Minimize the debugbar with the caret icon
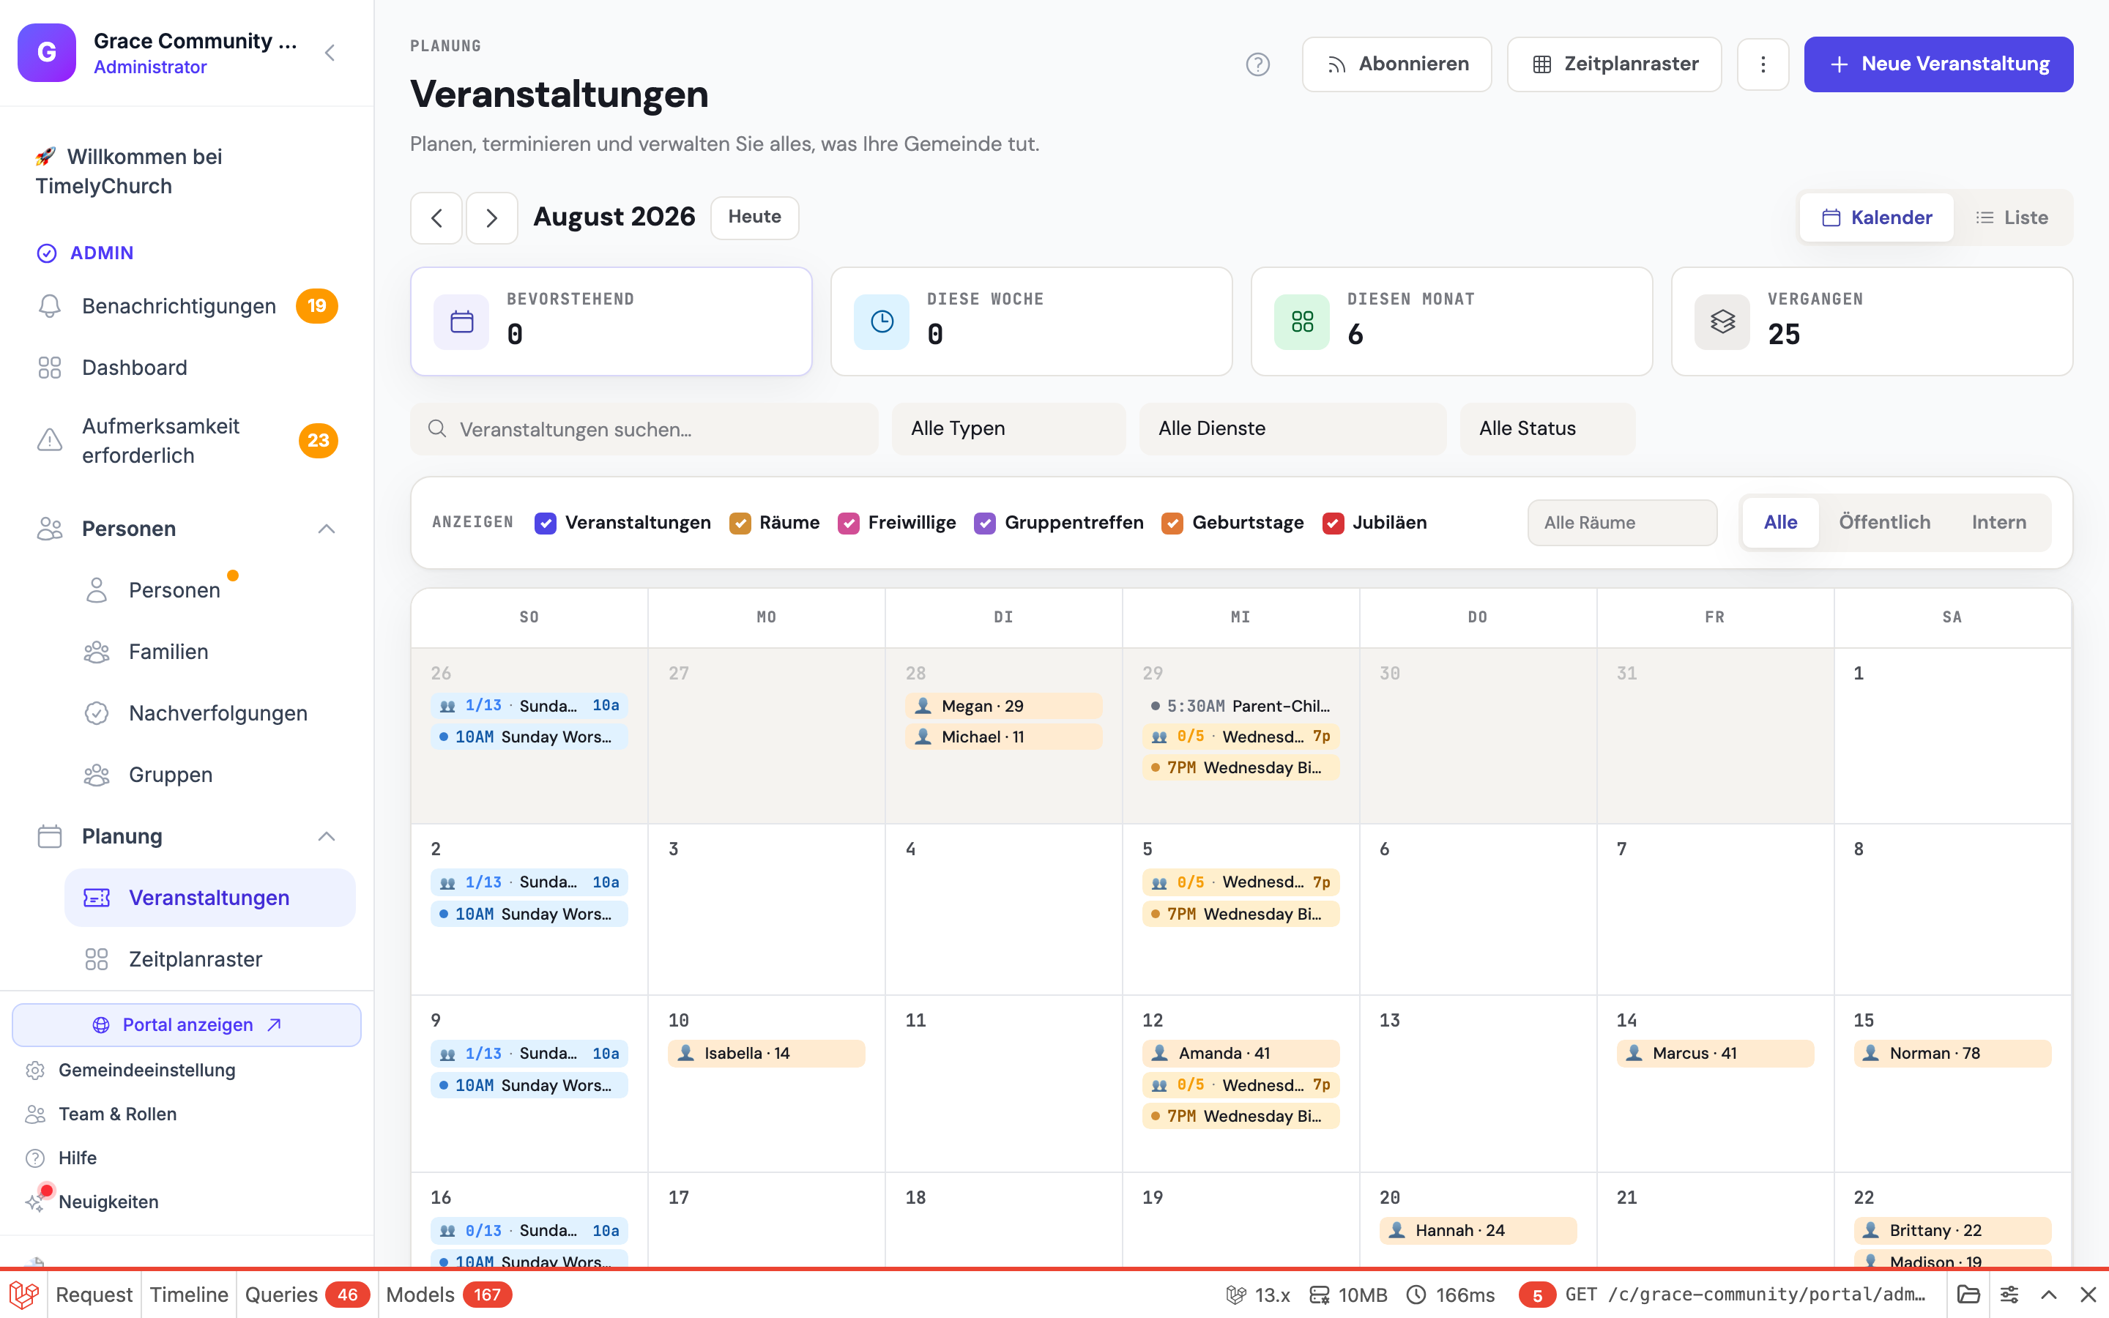This screenshot has width=2109, height=1318. 2049,1295
